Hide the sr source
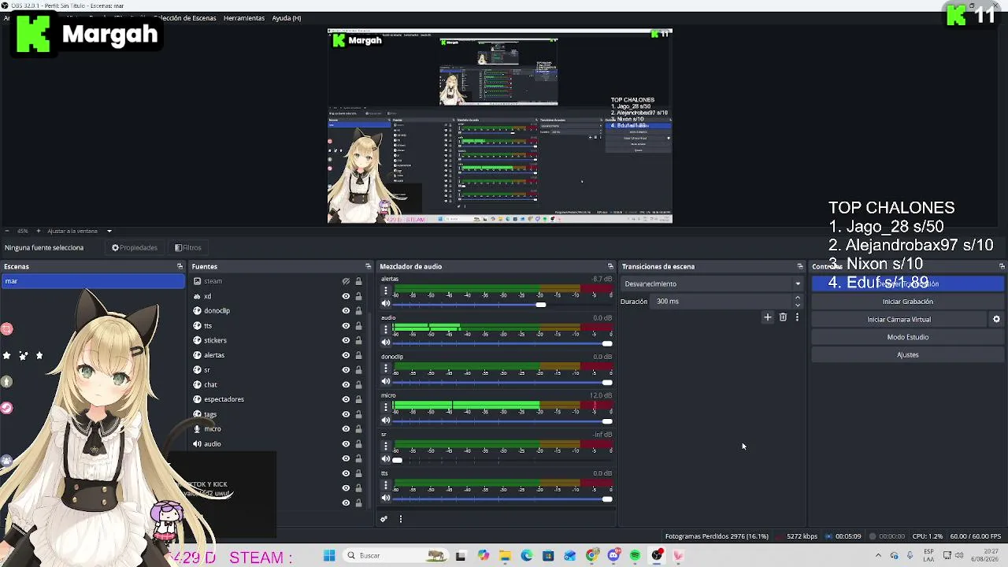Image resolution: width=1008 pixels, height=567 pixels. pyautogui.click(x=346, y=370)
